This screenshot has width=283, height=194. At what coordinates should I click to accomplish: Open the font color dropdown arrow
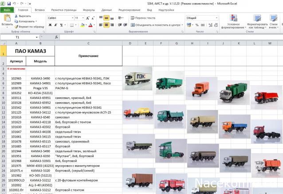94,25
